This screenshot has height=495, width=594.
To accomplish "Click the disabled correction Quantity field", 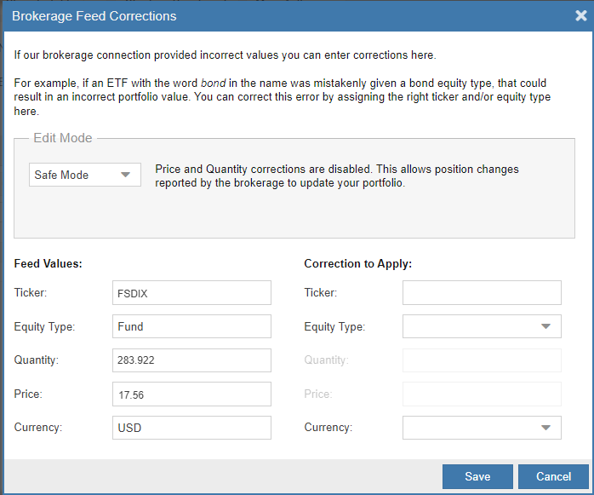I will click(482, 360).
